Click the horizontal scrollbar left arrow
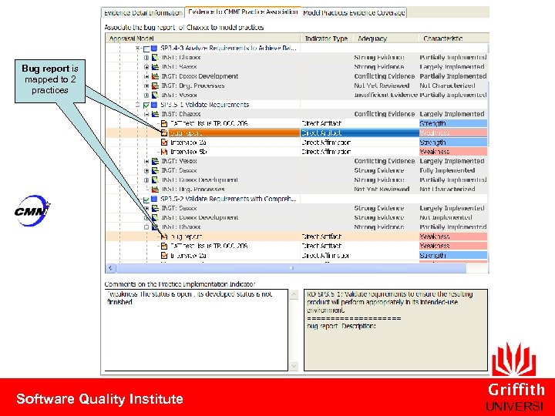This screenshot has width=555, height=416. pos(111,268)
